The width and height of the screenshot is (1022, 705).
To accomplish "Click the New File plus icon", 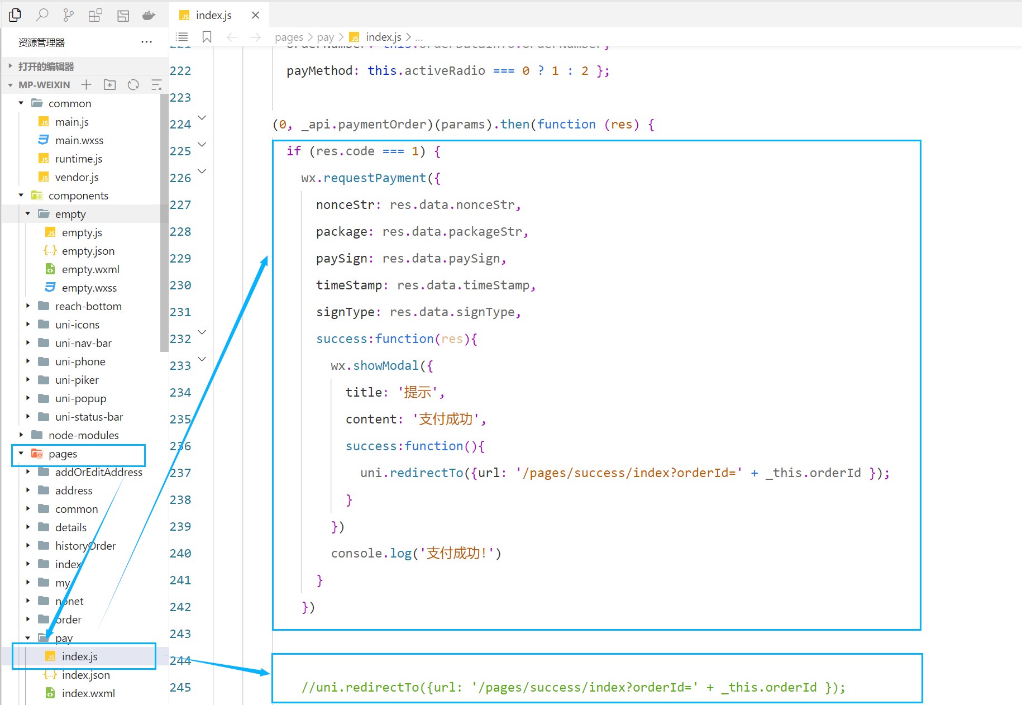I will pyautogui.click(x=86, y=85).
